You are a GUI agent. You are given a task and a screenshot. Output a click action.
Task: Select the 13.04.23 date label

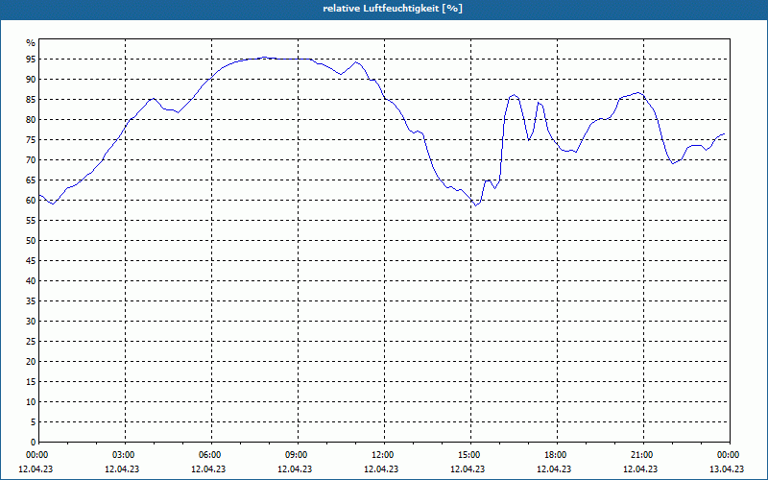point(727,469)
